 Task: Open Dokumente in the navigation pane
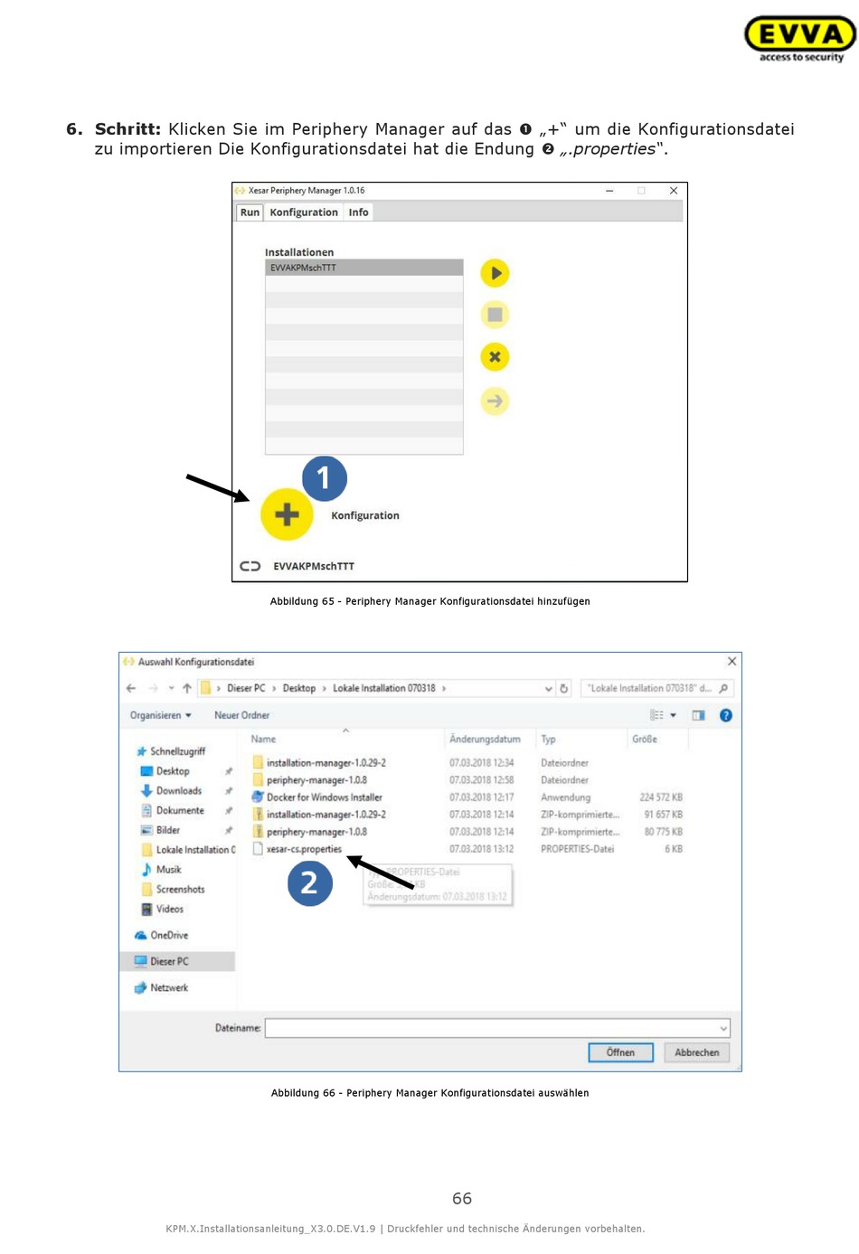[x=173, y=811]
